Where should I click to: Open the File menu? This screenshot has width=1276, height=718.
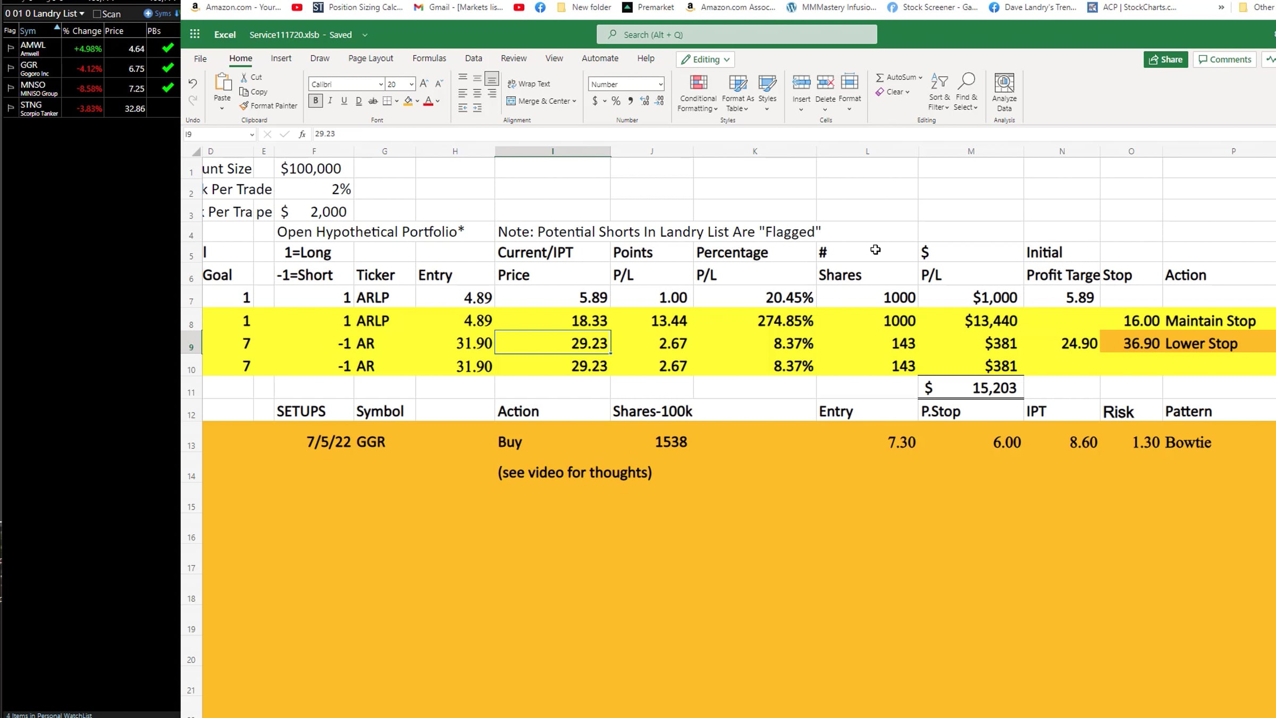click(x=200, y=59)
